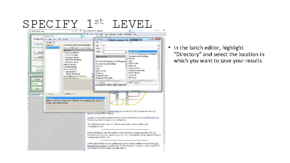The image size is (290, 163).
Task: Open the Drive dropdown in Directory dialog
Action: (126, 52)
